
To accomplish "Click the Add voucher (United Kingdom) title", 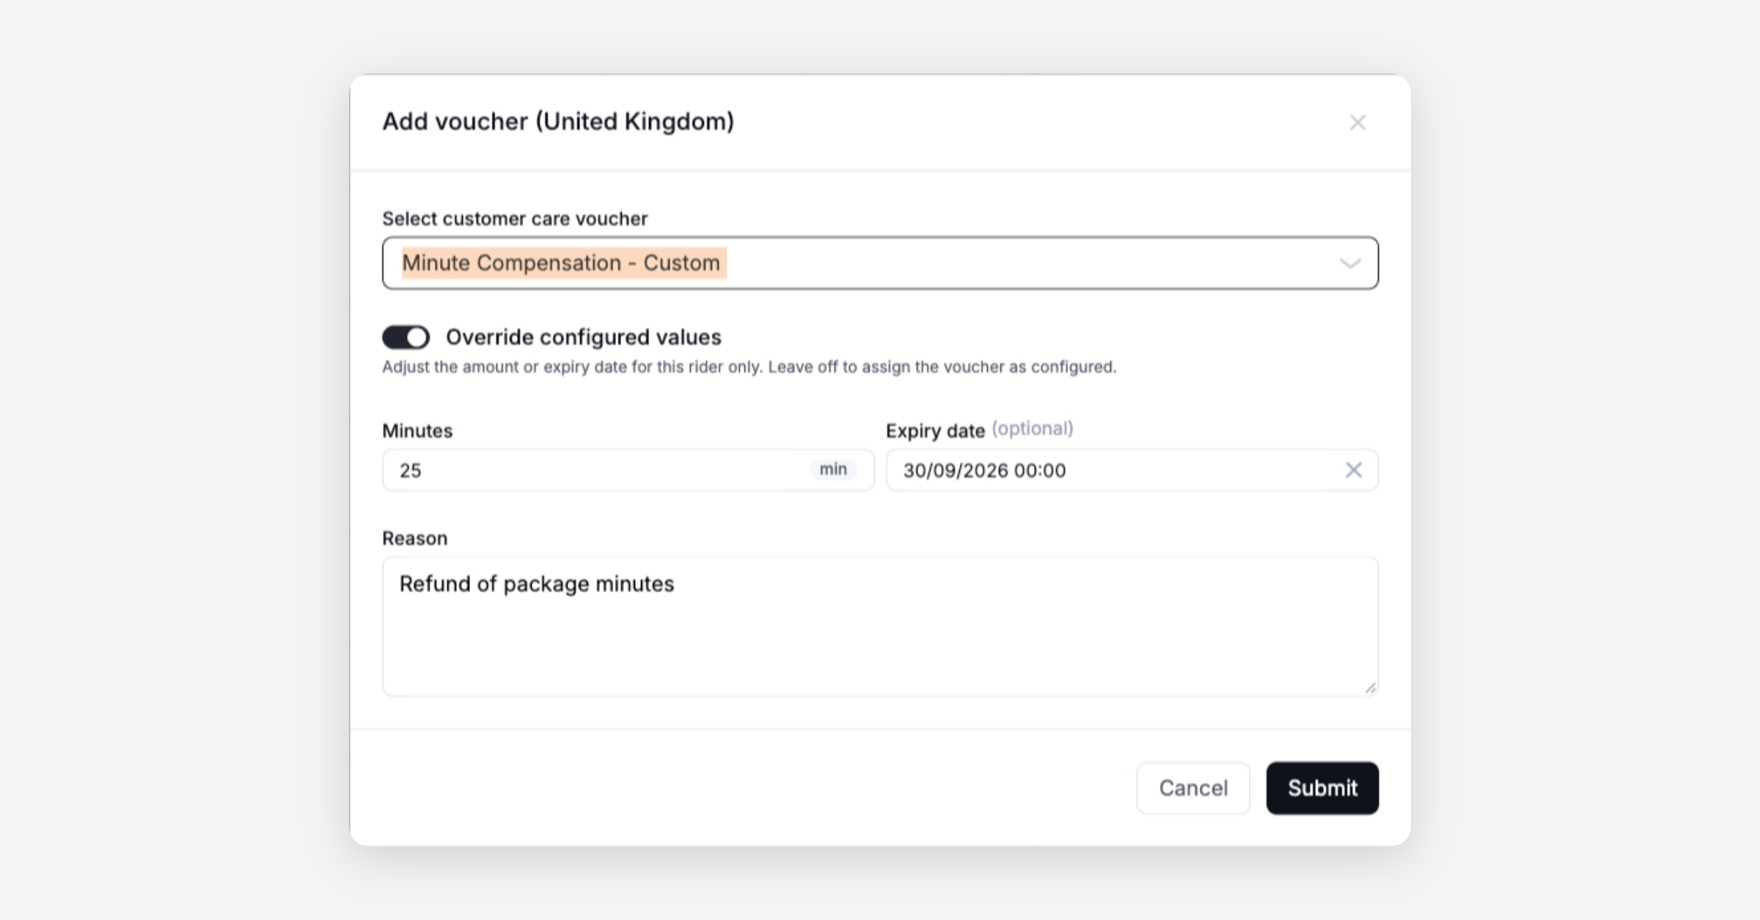I will (x=558, y=121).
